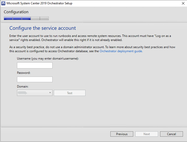Screen dimensions: 187x142
Task: Click the Password input field
Action: (35, 79)
